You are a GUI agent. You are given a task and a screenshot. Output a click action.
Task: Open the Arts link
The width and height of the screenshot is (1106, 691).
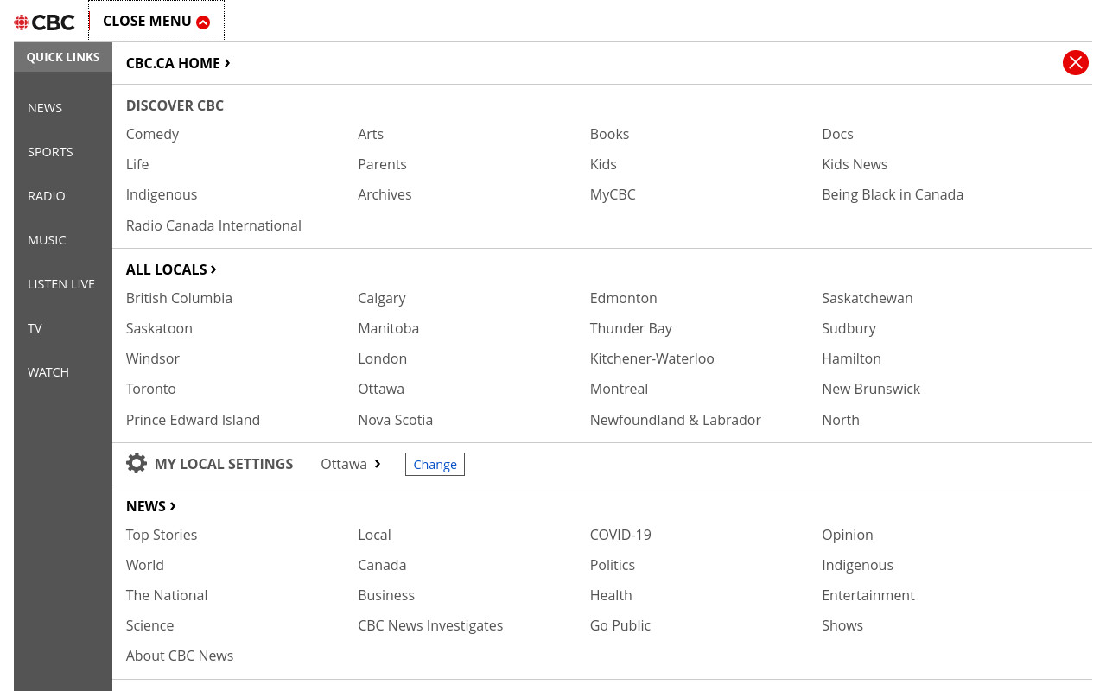coord(371,134)
